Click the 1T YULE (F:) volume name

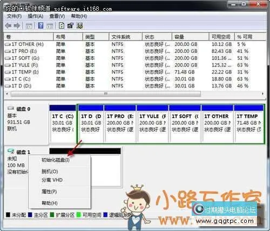25,65
